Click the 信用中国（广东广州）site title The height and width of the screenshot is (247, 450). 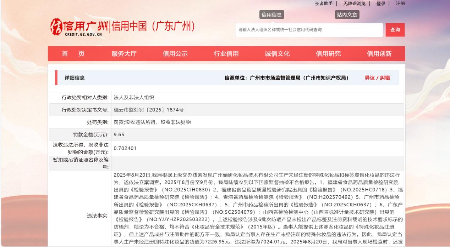tap(153, 27)
